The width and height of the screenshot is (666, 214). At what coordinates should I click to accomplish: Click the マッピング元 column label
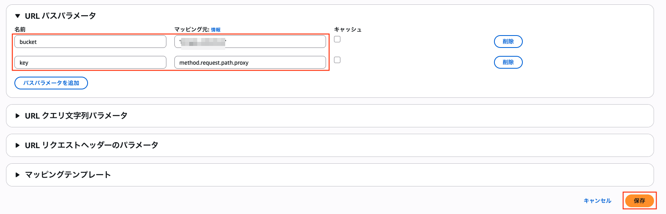pyautogui.click(x=192, y=30)
